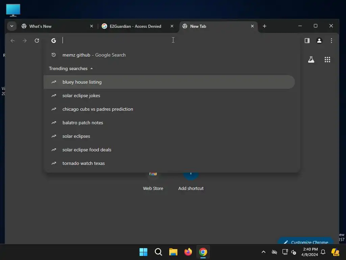Screen dimensions: 346x260
Task: Reload the current page
Action: [x=37, y=41]
